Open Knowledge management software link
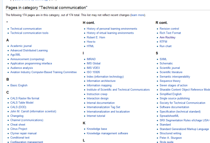The height and width of the screenshot is (143, 210). tap(107, 133)
